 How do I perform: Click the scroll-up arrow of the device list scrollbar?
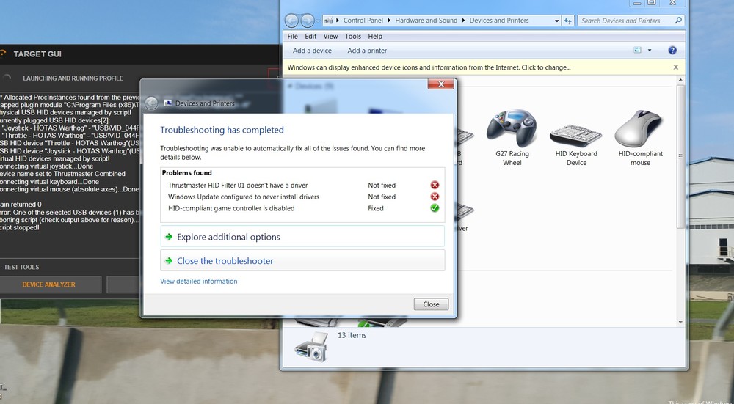680,81
